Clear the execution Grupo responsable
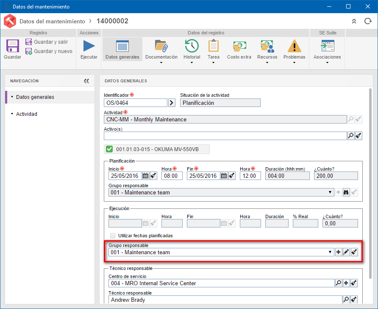This screenshot has width=378, height=309. click(354, 252)
